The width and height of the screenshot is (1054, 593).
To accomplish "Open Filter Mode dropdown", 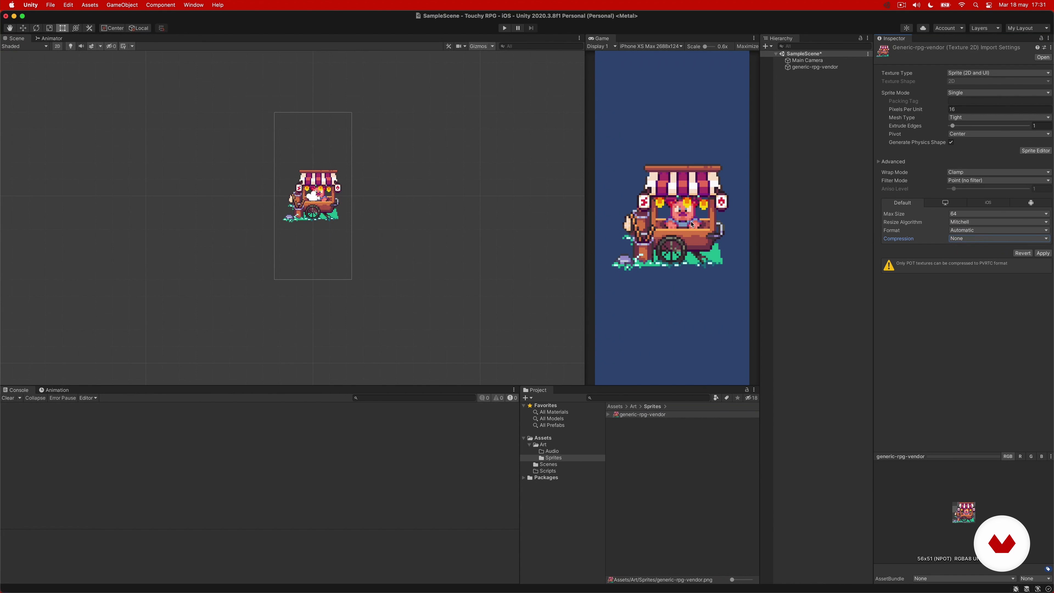I will [x=999, y=180].
